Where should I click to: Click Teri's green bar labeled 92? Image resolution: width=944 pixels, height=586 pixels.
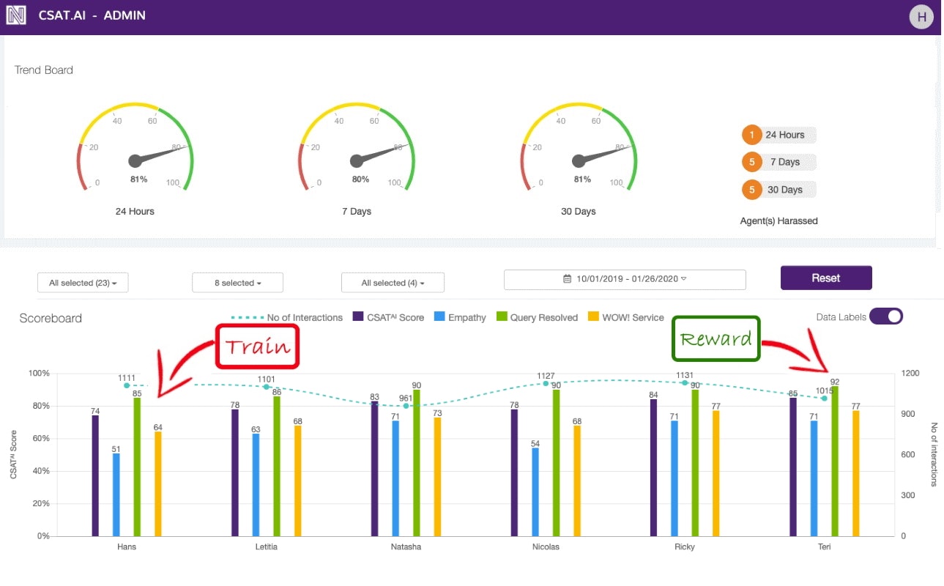tap(835, 461)
